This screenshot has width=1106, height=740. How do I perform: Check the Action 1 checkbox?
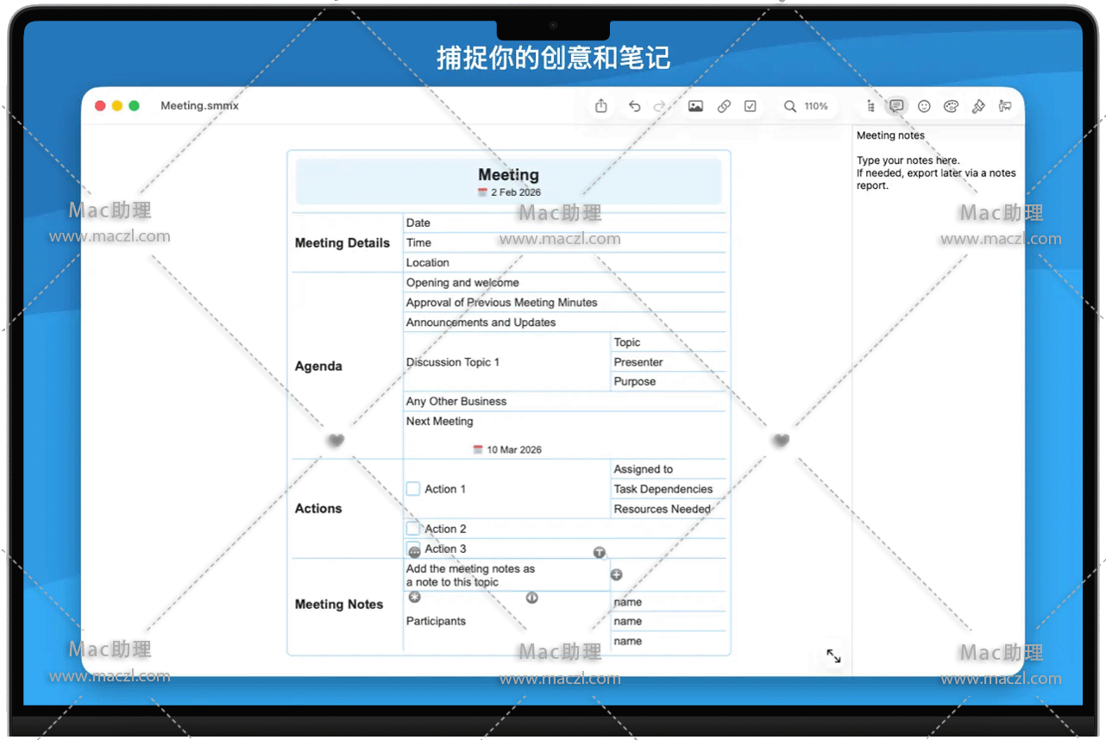tap(413, 489)
